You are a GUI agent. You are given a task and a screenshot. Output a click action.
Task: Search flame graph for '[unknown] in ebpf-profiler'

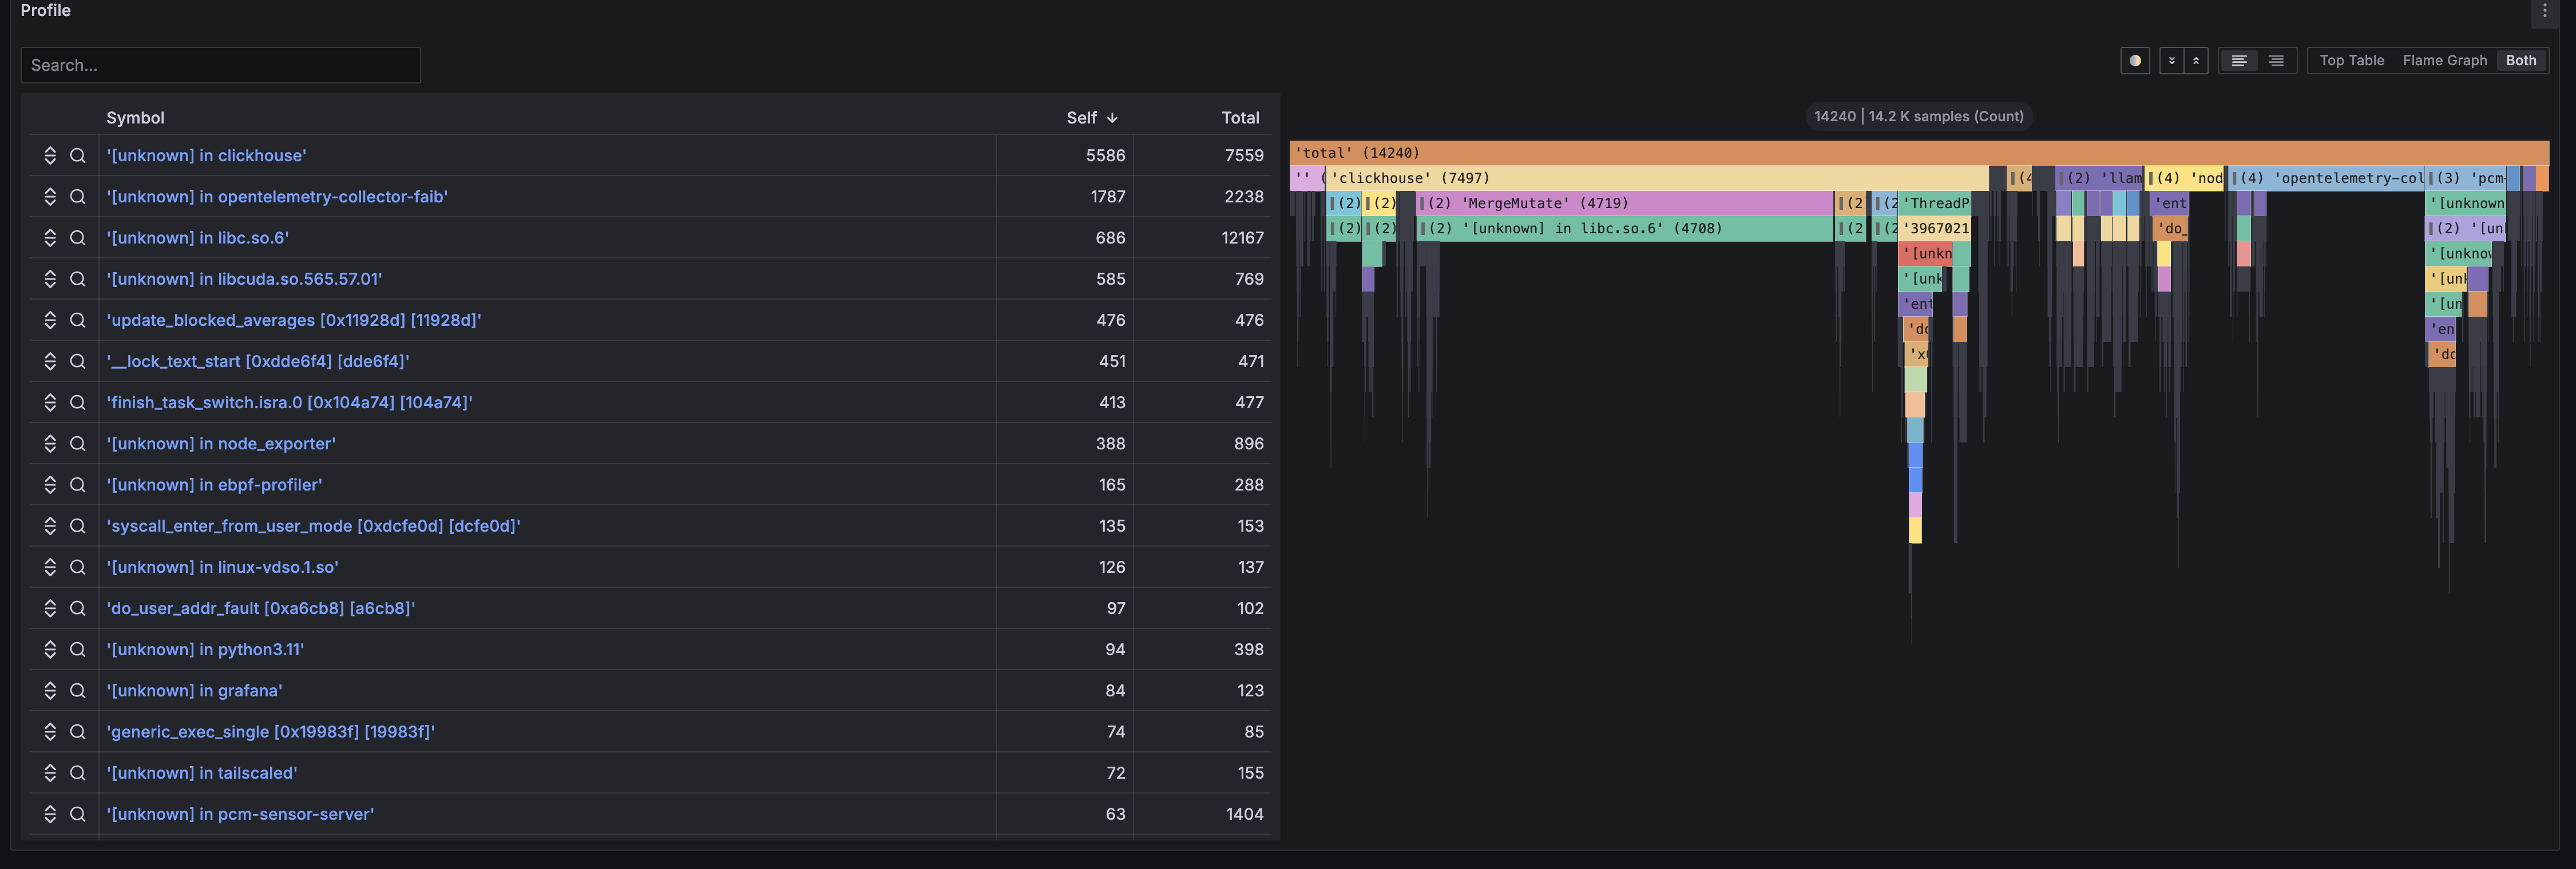point(77,484)
